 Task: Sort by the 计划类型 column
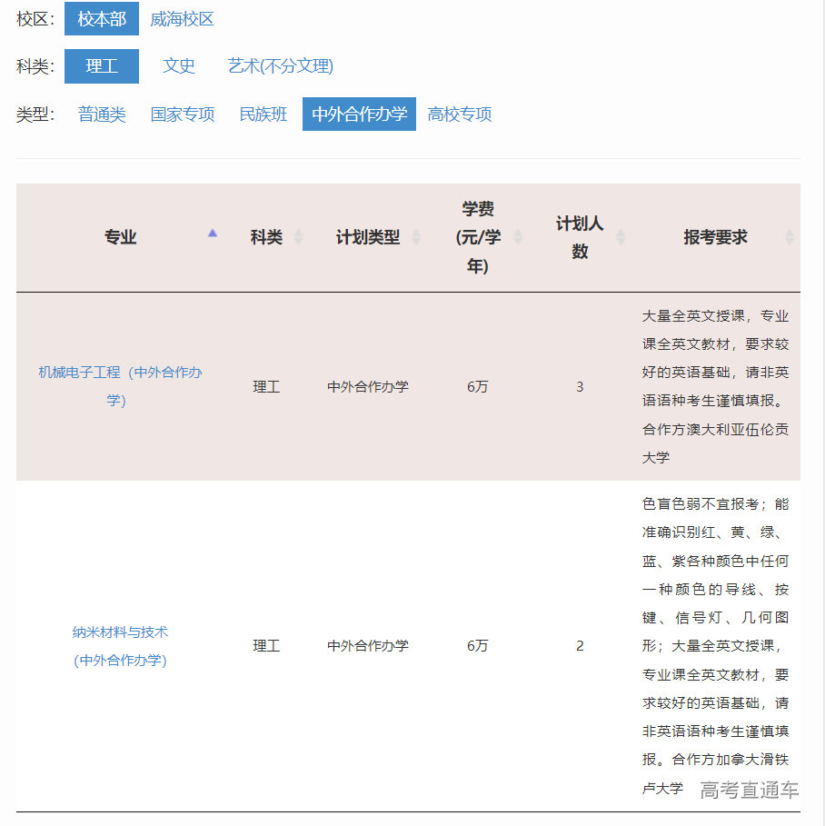click(x=416, y=237)
